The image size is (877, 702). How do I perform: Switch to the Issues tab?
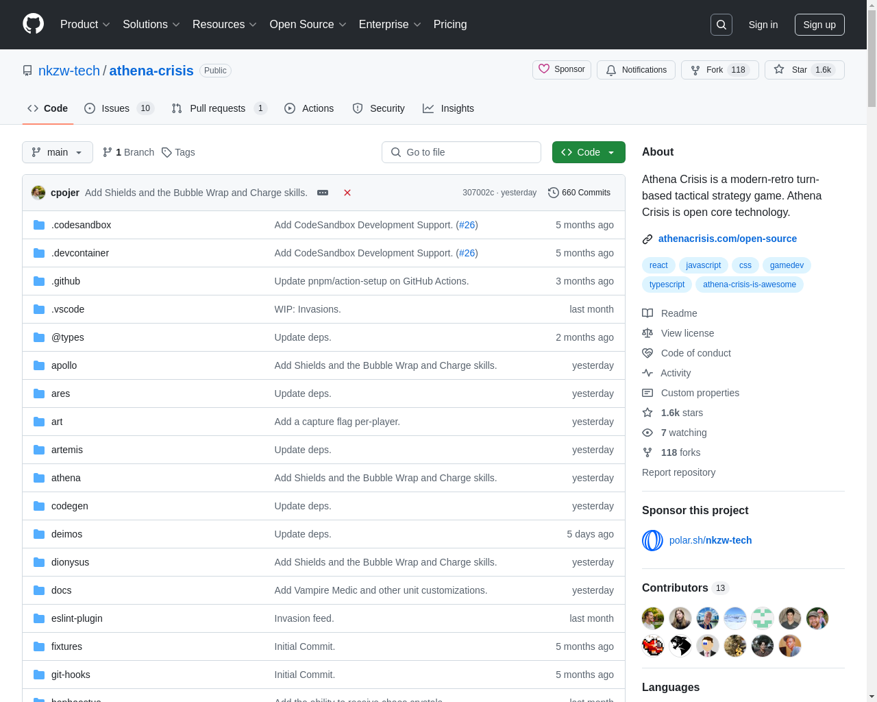click(x=119, y=108)
